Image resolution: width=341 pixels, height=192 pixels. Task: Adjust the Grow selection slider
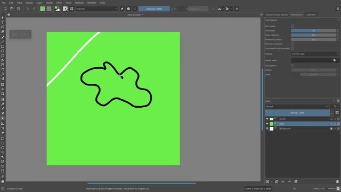314,35
